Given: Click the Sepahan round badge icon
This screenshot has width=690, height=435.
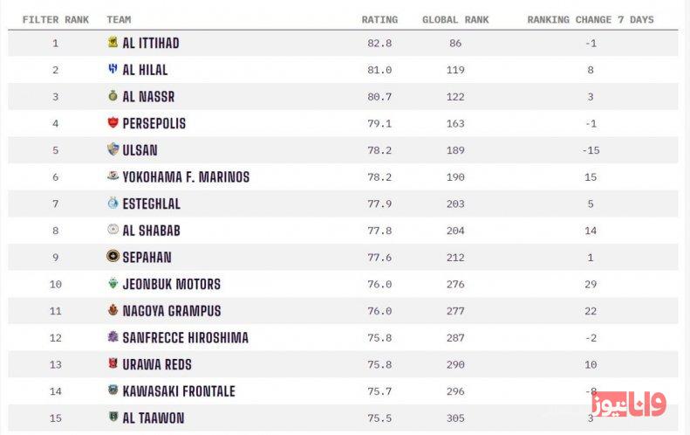Looking at the screenshot, I should click(113, 257).
